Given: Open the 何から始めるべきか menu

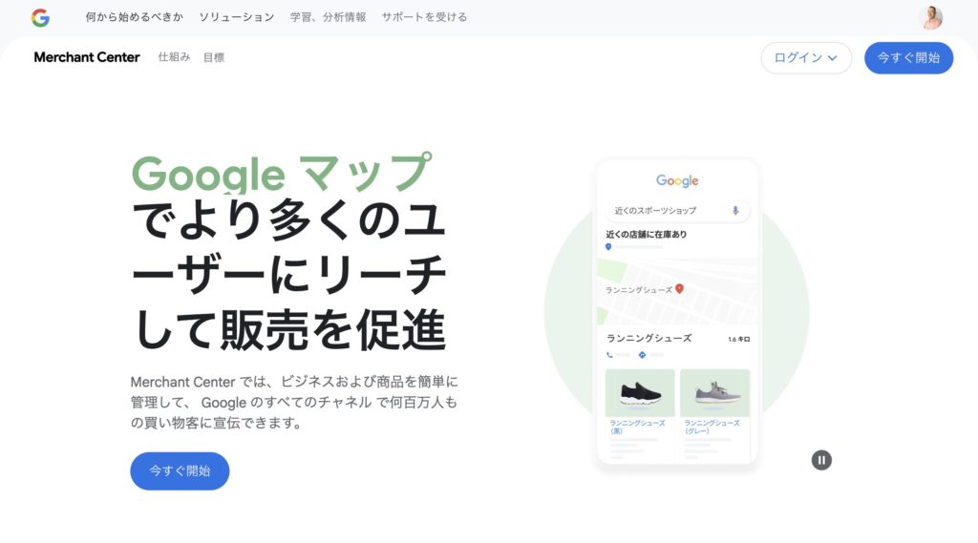Looking at the screenshot, I should (134, 17).
